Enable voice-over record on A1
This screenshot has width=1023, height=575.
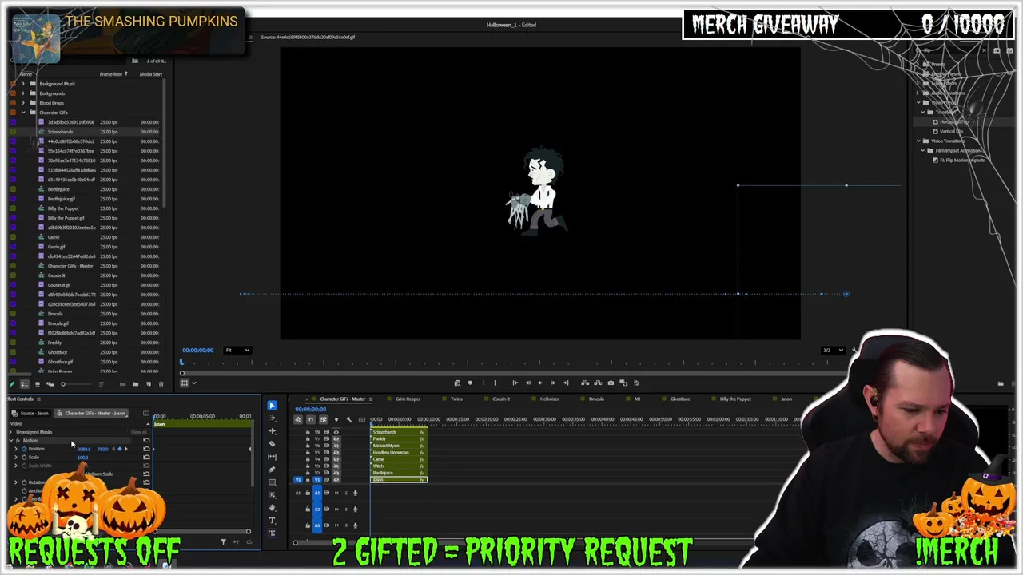[x=356, y=493]
